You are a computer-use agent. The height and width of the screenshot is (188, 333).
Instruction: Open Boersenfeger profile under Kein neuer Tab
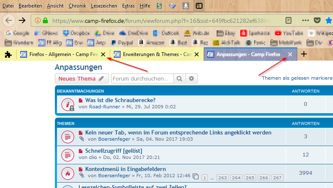click(x=114, y=139)
